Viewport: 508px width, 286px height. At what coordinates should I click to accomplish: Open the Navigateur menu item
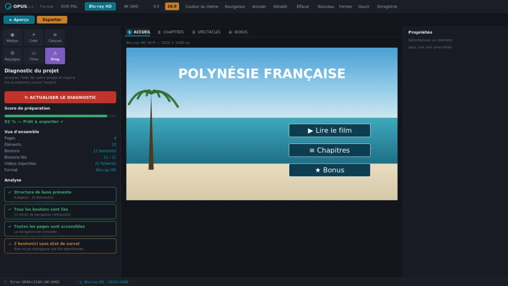235,6
